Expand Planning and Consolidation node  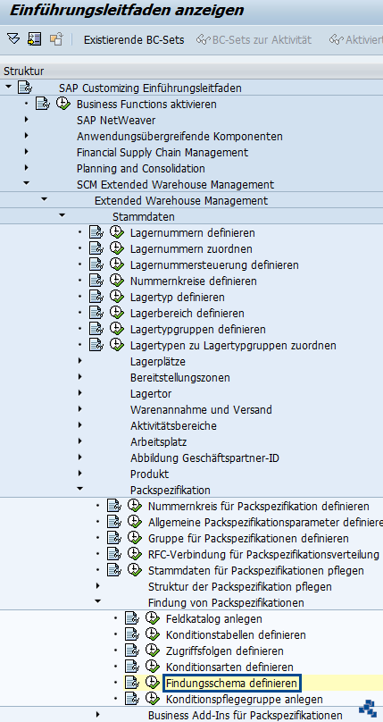[x=26, y=168]
